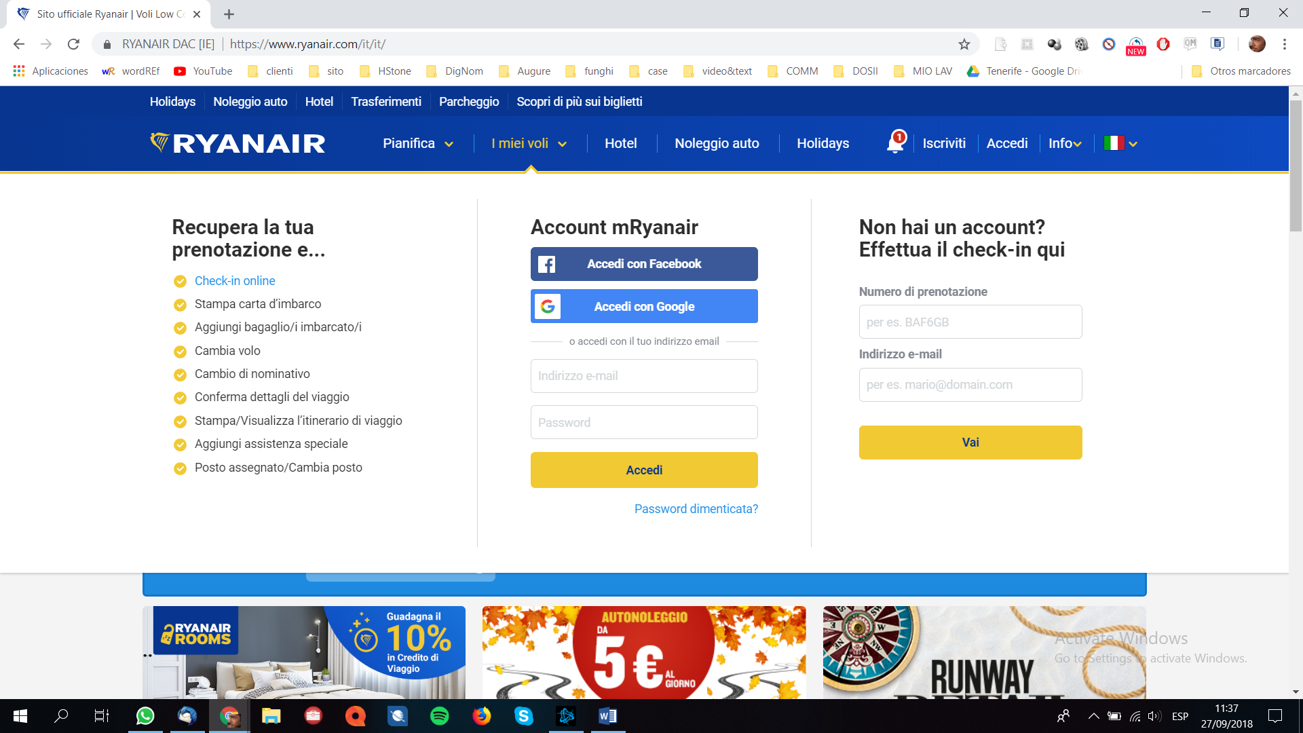Open YouTube bookmark
Screen dimensions: 1303x733
(x=203, y=71)
